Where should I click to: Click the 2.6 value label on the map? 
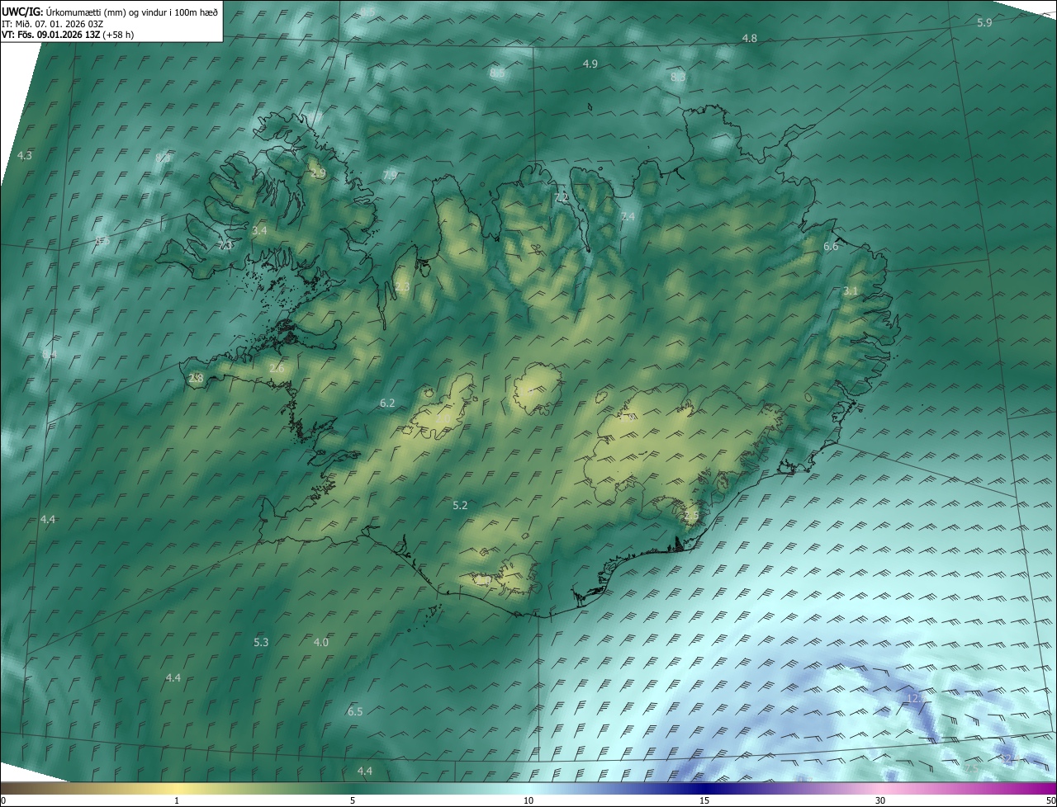[x=277, y=368]
